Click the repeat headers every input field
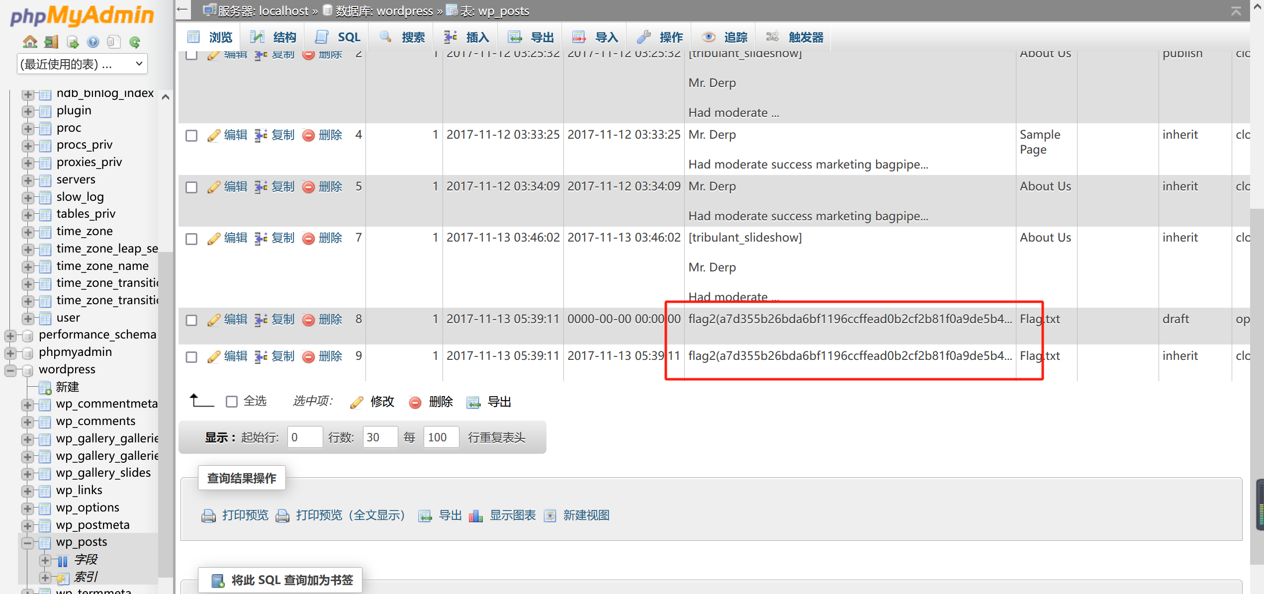This screenshot has width=1264, height=594. click(x=441, y=437)
